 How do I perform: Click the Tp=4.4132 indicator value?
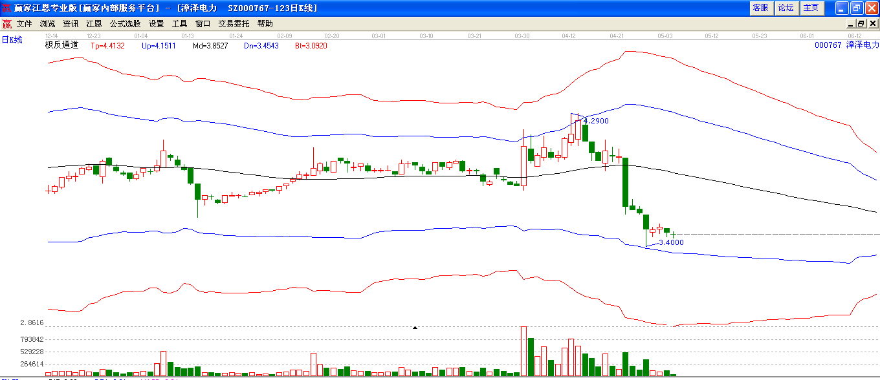click(x=109, y=46)
